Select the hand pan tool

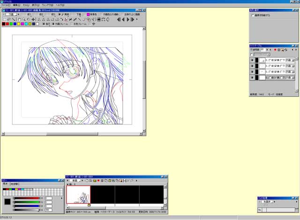coord(20,19)
